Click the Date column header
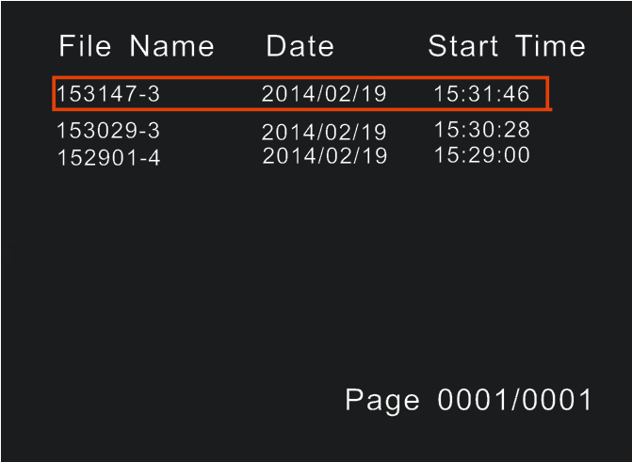Viewport: 632px width, 462px height. coord(300,46)
